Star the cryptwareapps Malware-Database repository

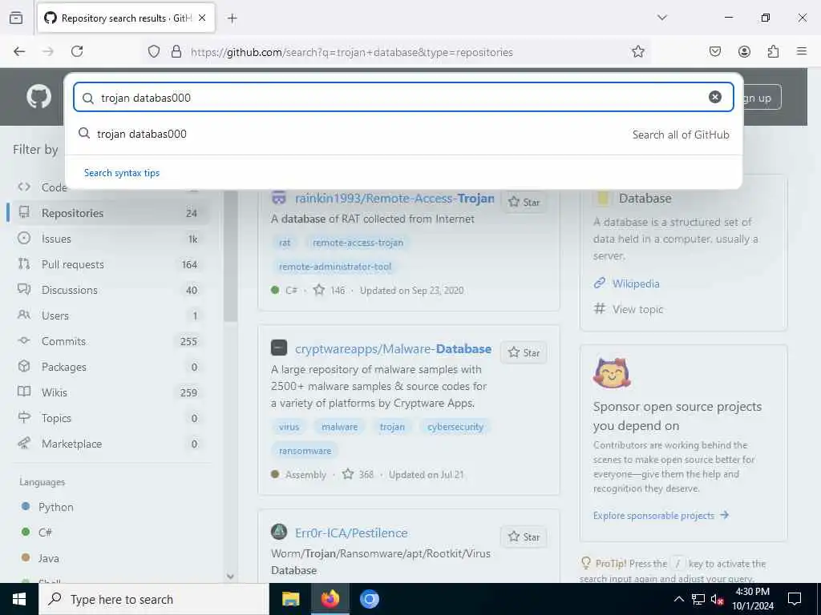point(524,352)
